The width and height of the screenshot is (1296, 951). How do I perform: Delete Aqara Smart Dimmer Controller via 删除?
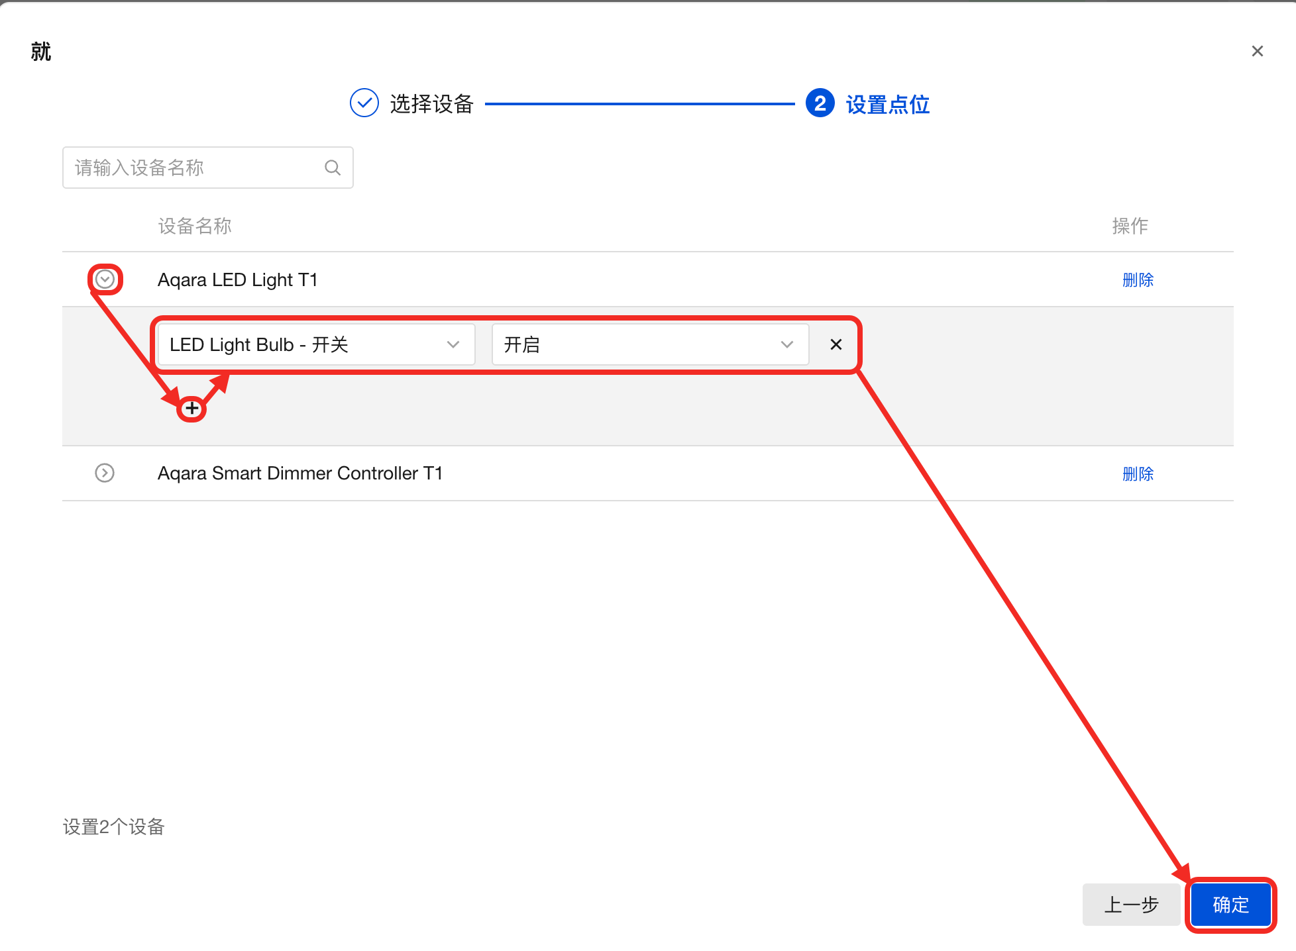(1138, 474)
